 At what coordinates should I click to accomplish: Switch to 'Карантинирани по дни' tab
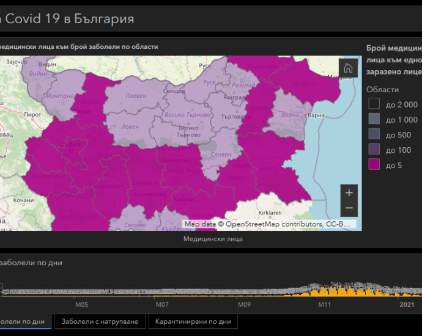(193, 321)
